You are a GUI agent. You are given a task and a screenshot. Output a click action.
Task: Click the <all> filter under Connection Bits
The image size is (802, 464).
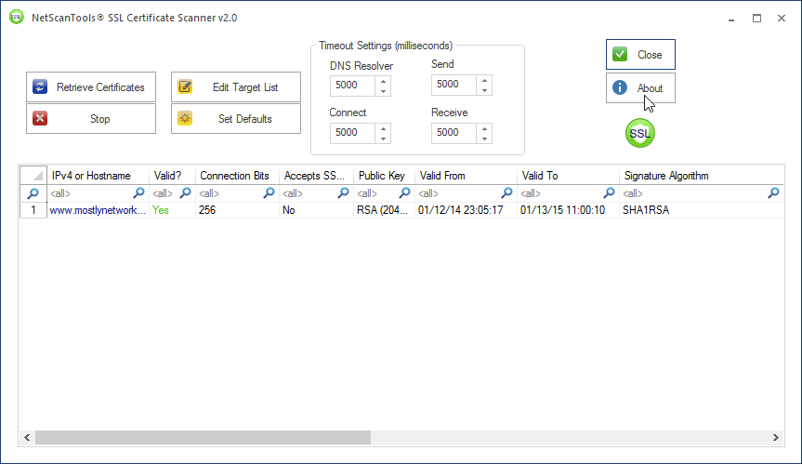pos(209,193)
